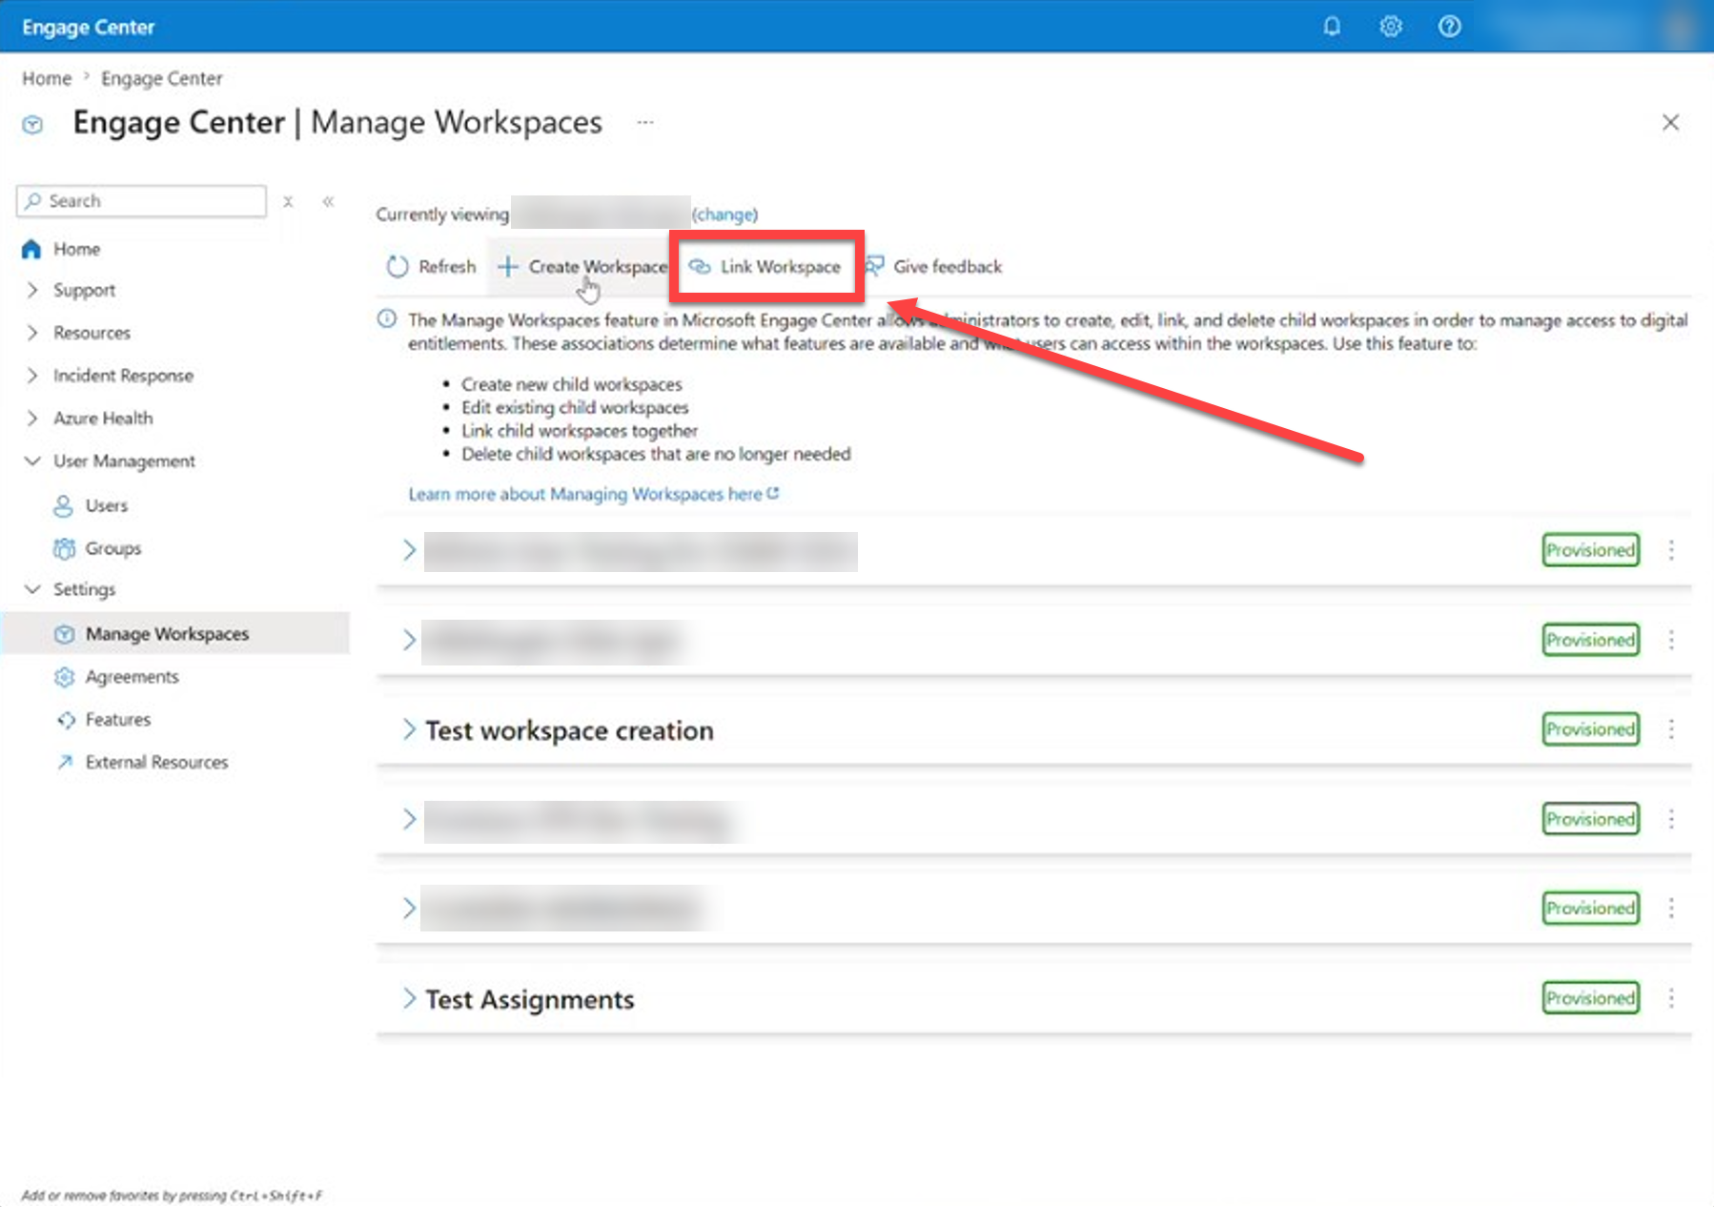1714x1207 pixels.
Task: Click the Engage Center shield icon by title
Action: [x=32, y=124]
